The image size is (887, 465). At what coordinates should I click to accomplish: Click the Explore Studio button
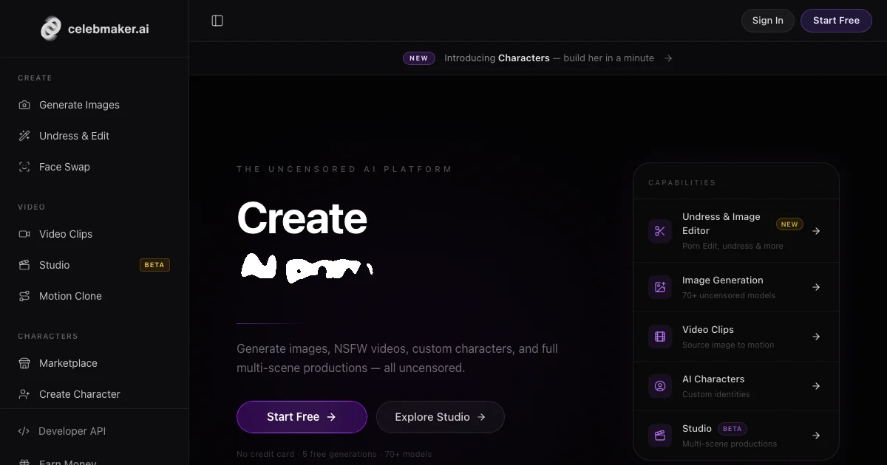point(441,417)
